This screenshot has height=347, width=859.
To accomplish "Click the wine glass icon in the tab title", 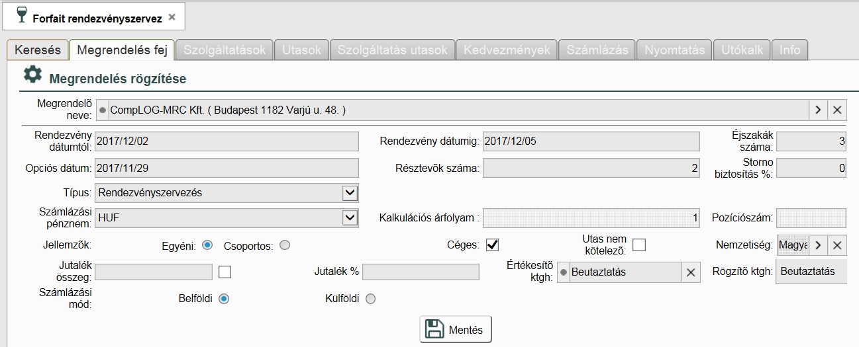I will 22,16.
